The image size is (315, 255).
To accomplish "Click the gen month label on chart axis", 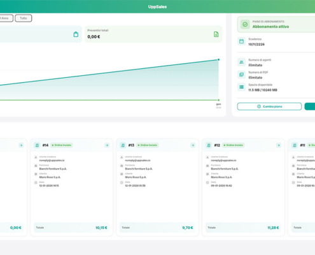I will [x=218, y=104].
